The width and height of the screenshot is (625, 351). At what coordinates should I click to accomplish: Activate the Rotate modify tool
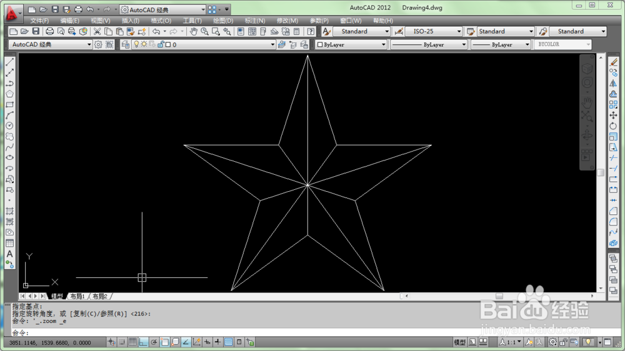pyautogui.click(x=614, y=126)
